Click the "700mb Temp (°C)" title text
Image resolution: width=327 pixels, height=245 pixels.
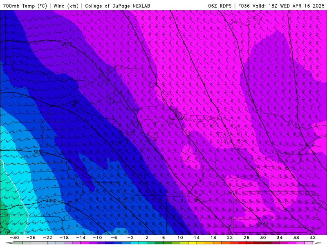25,6
